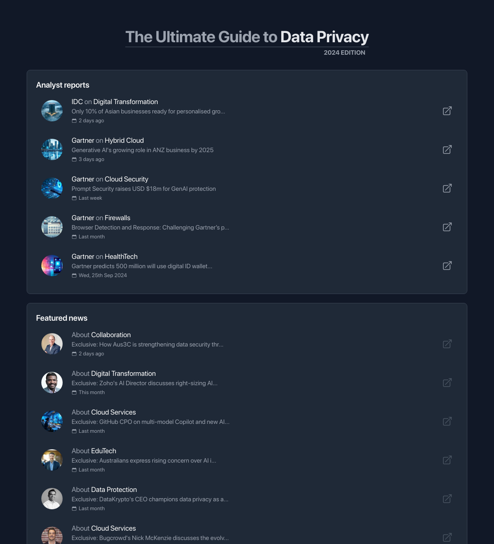Click external link icon for Gartner Cloud Security
The width and height of the screenshot is (494, 544).
click(447, 188)
